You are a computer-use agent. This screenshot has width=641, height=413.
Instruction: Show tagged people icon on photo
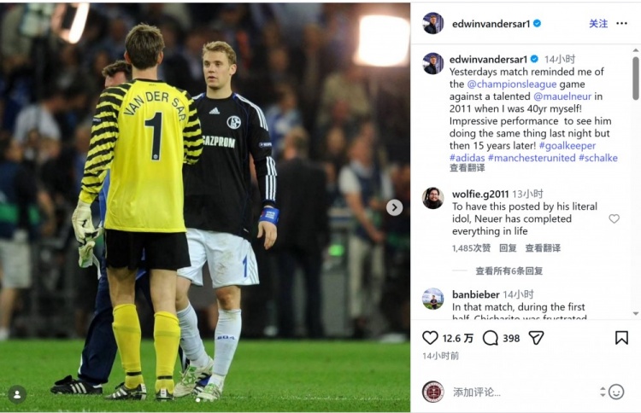pyautogui.click(x=17, y=394)
